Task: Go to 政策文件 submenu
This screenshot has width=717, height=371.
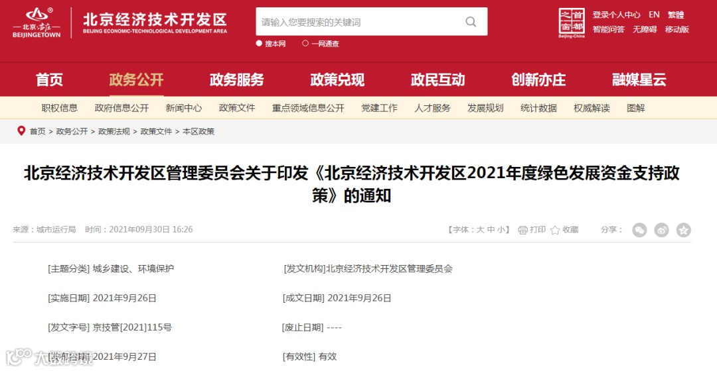Action: point(237,108)
